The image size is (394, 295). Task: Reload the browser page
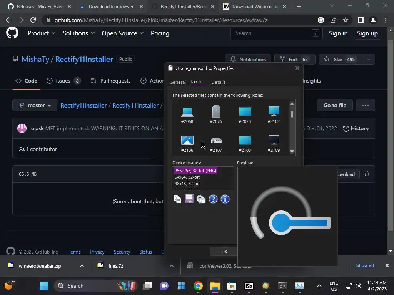[x=33, y=20]
